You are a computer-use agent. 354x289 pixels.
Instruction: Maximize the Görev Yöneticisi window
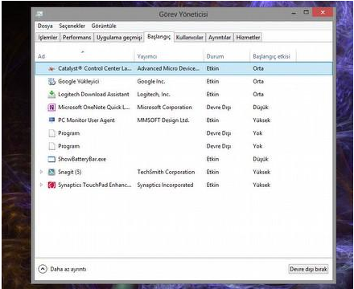coord(307,12)
